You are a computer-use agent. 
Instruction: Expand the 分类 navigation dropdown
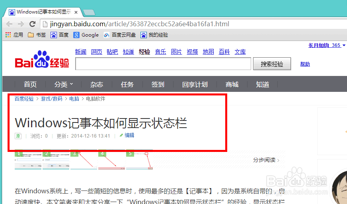[64, 84]
